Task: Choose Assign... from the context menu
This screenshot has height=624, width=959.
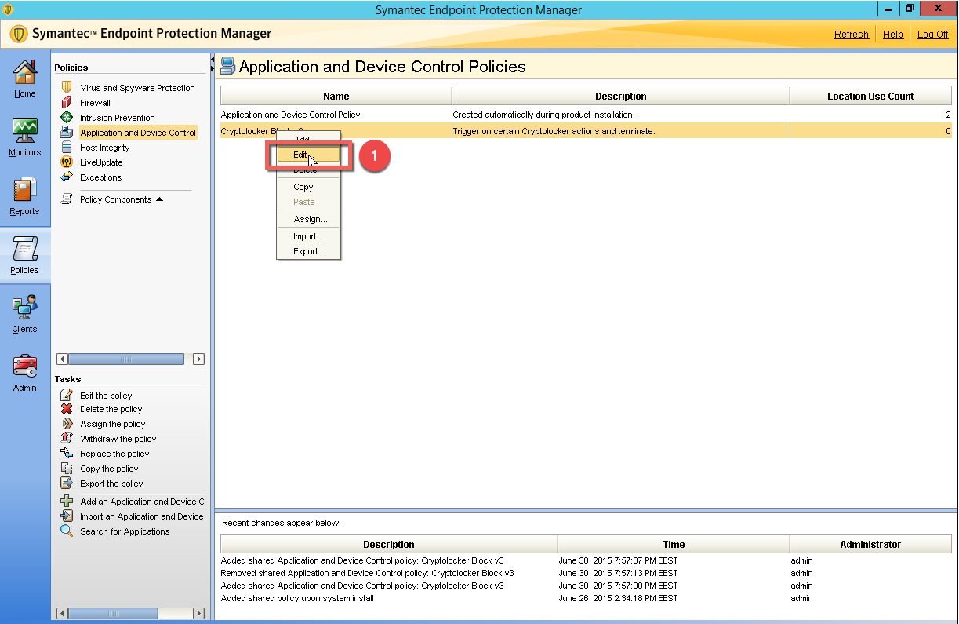Action: click(x=310, y=219)
